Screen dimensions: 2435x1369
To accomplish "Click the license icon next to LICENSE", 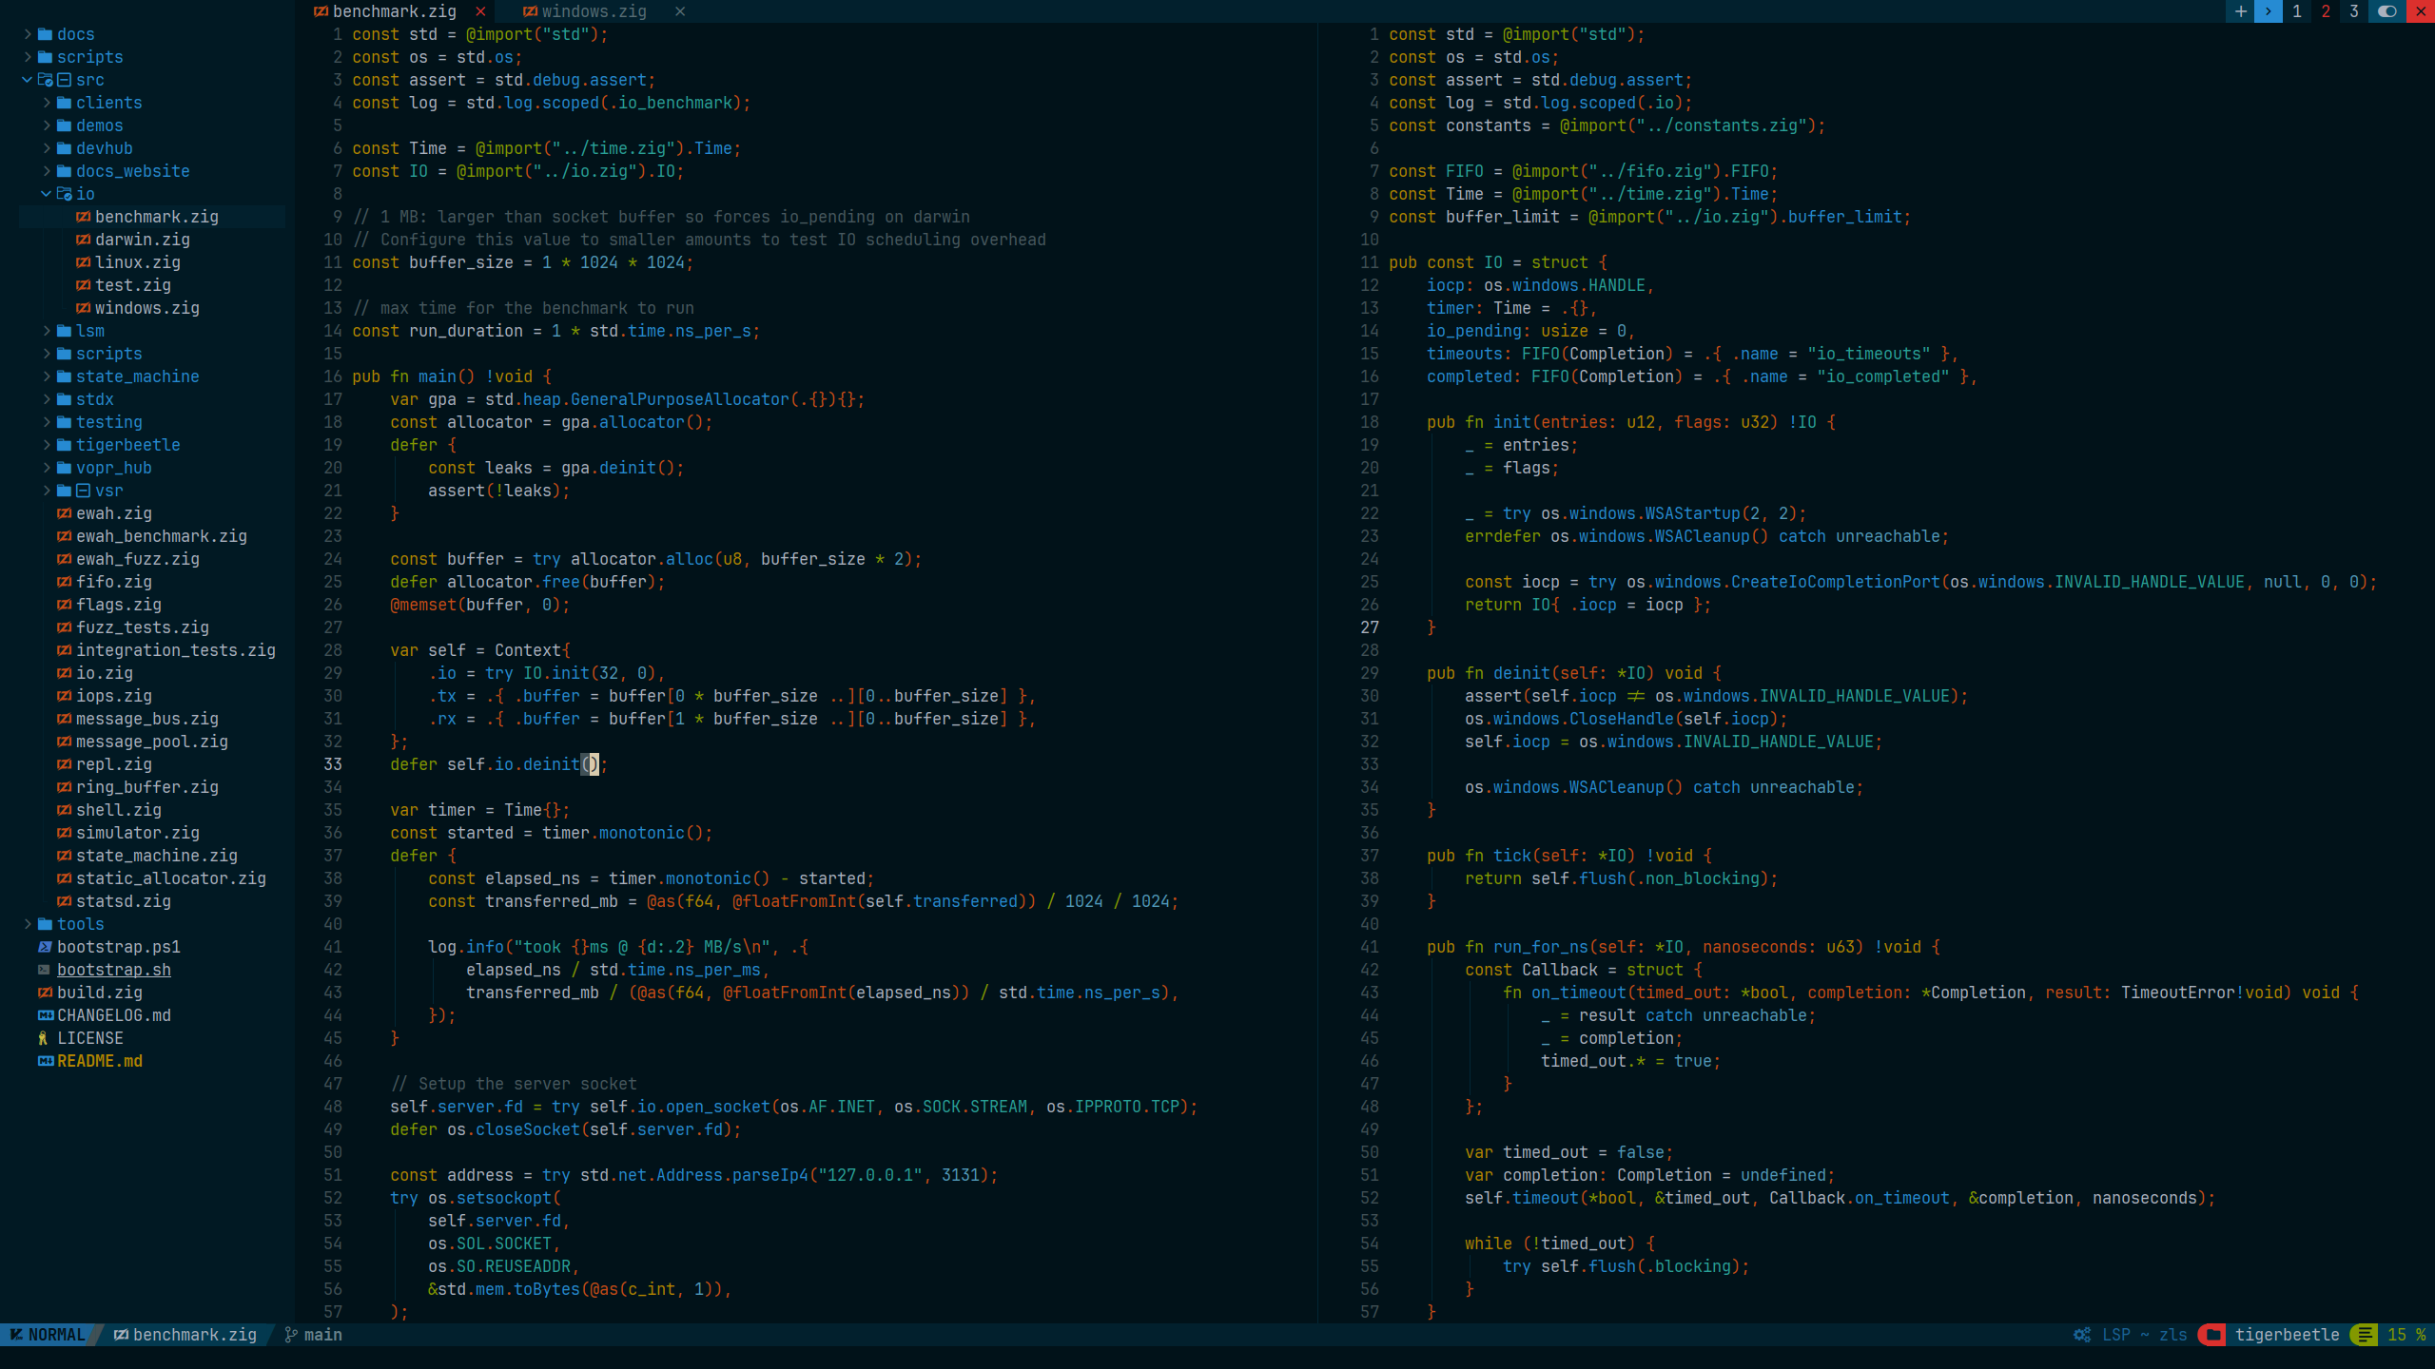I will point(43,1038).
